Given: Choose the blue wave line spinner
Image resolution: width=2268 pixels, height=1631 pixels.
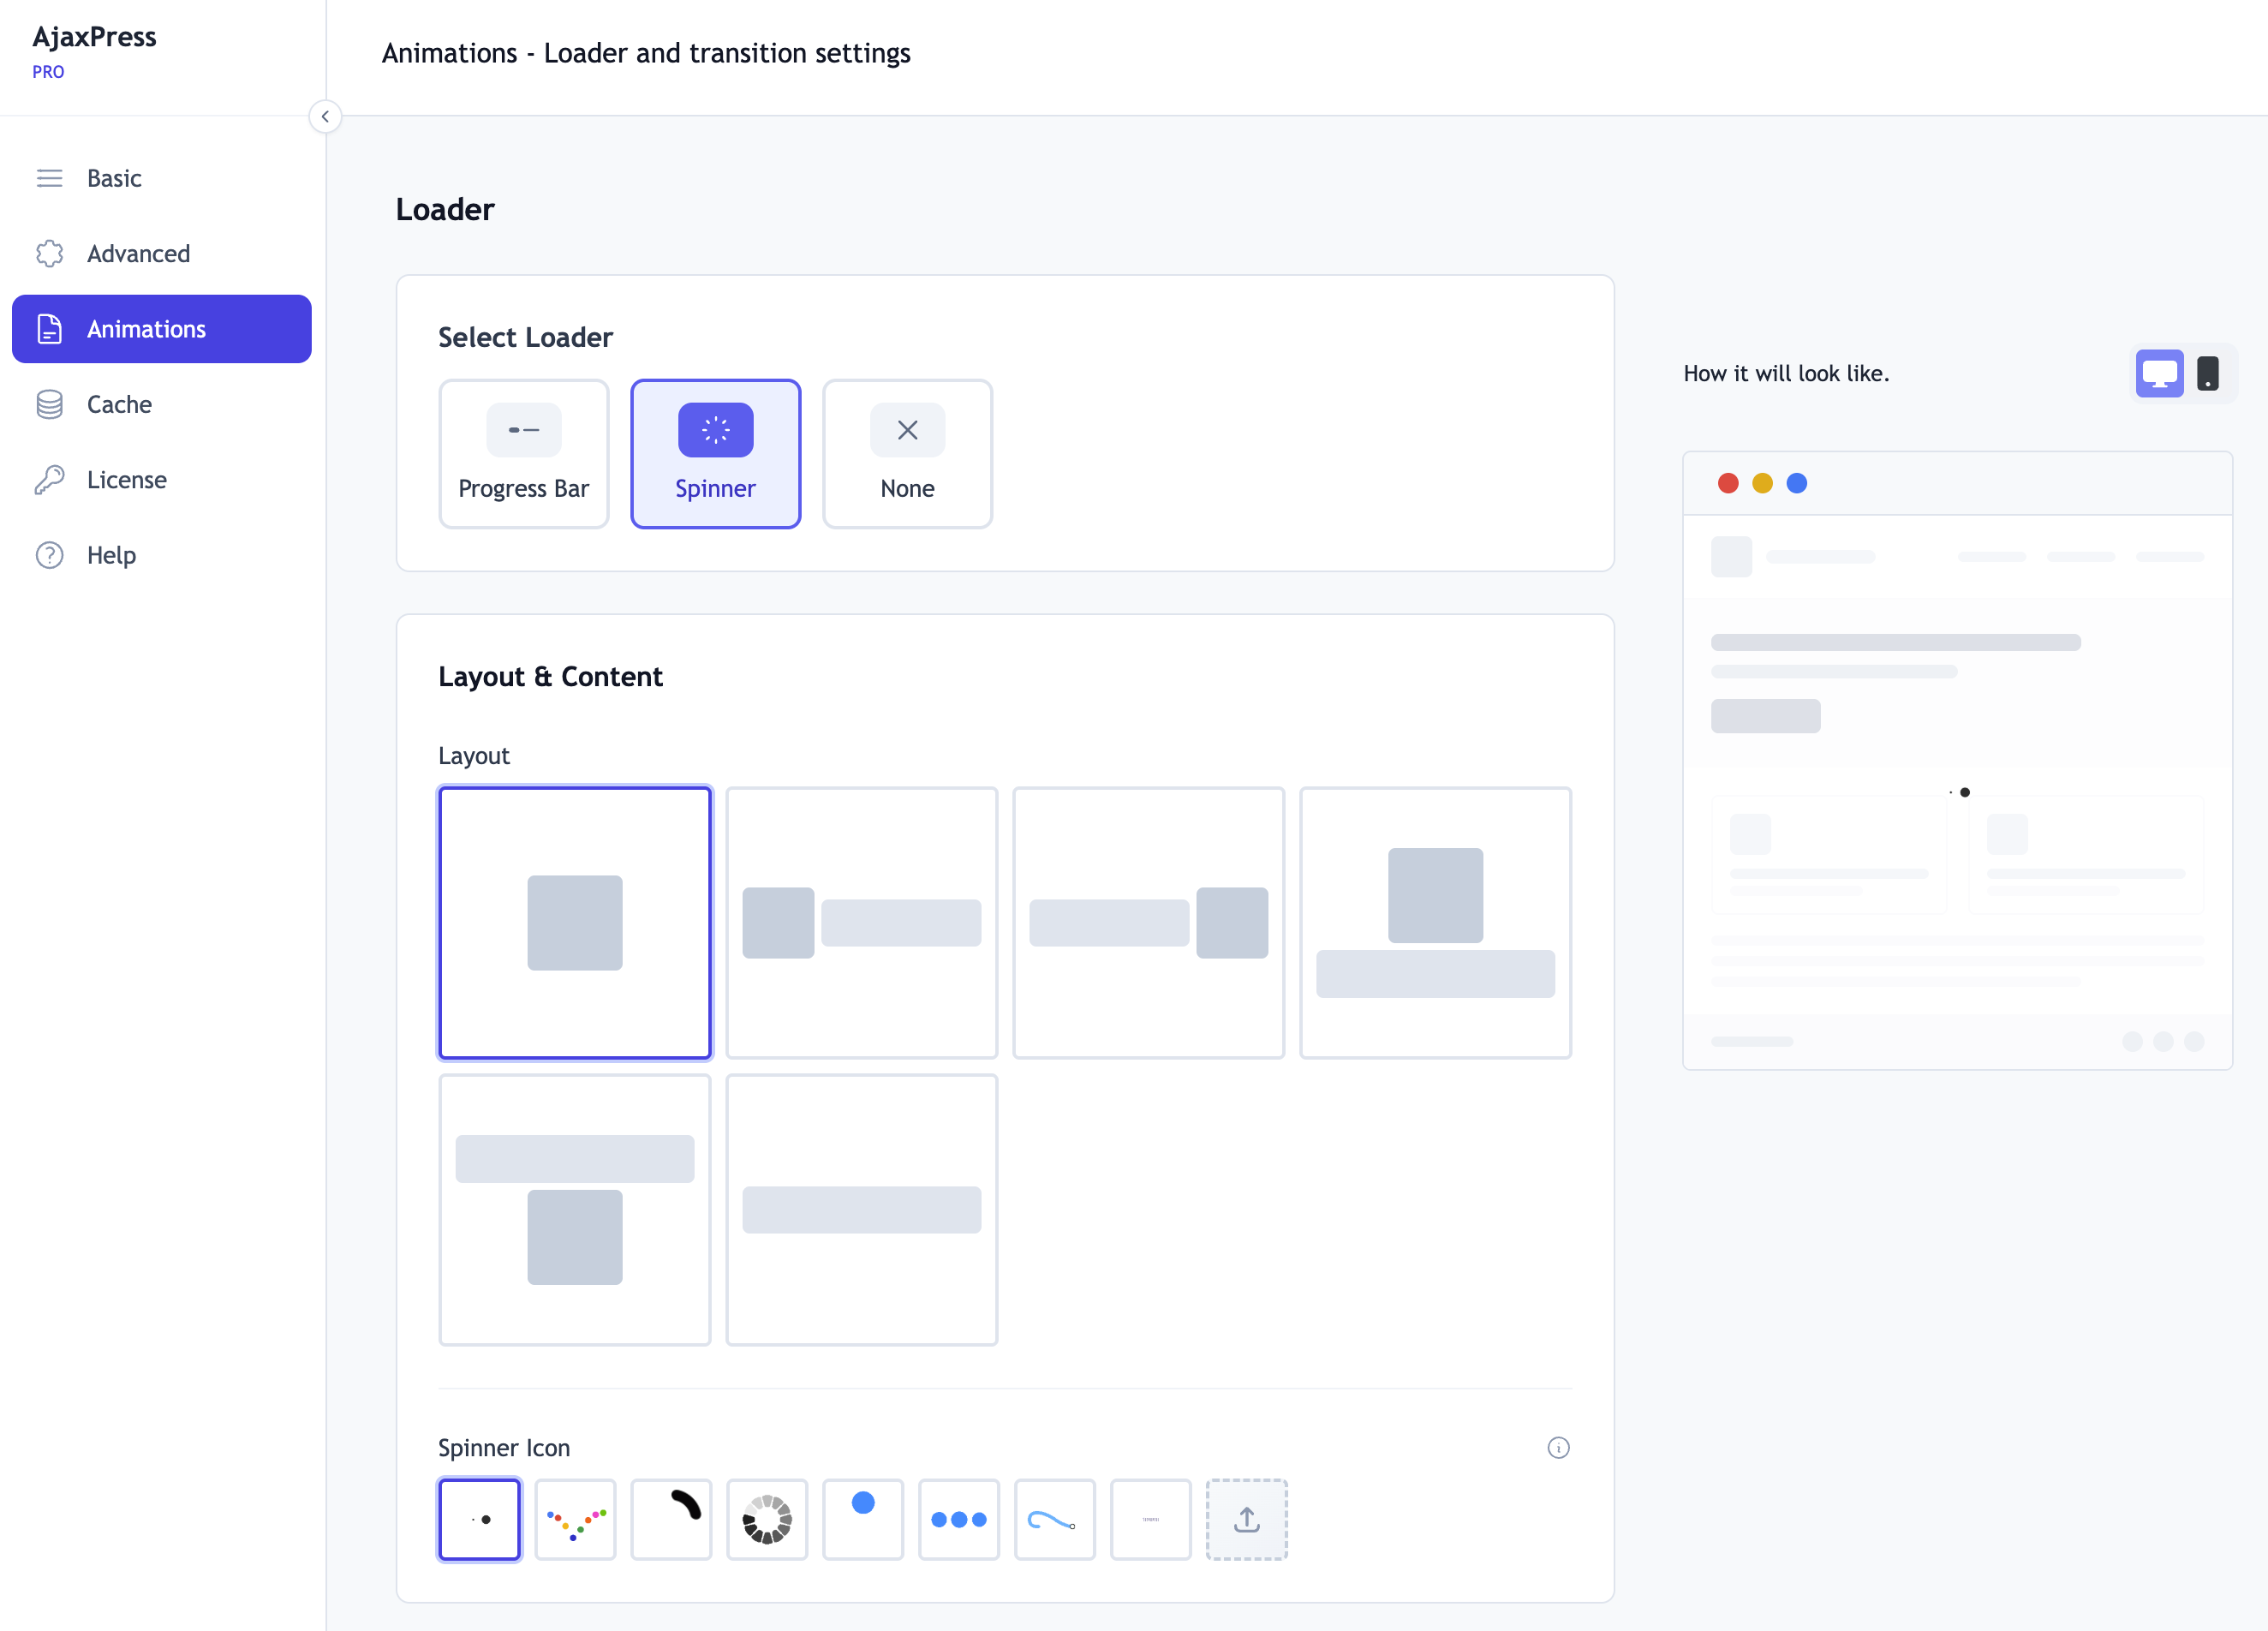Looking at the screenshot, I should click(x=1054, y=1519).
